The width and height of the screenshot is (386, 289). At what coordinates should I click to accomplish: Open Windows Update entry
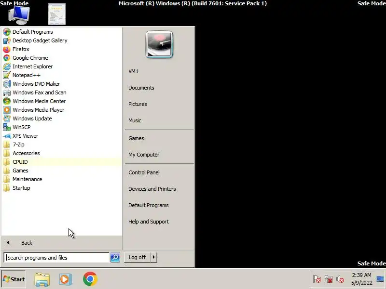(62, 118)
